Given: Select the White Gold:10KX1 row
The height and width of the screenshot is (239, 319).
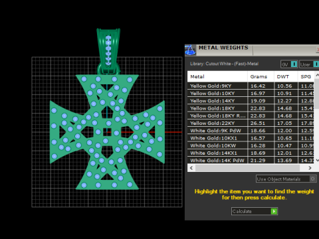Looking at the screenshot, I should coord(251,138).
